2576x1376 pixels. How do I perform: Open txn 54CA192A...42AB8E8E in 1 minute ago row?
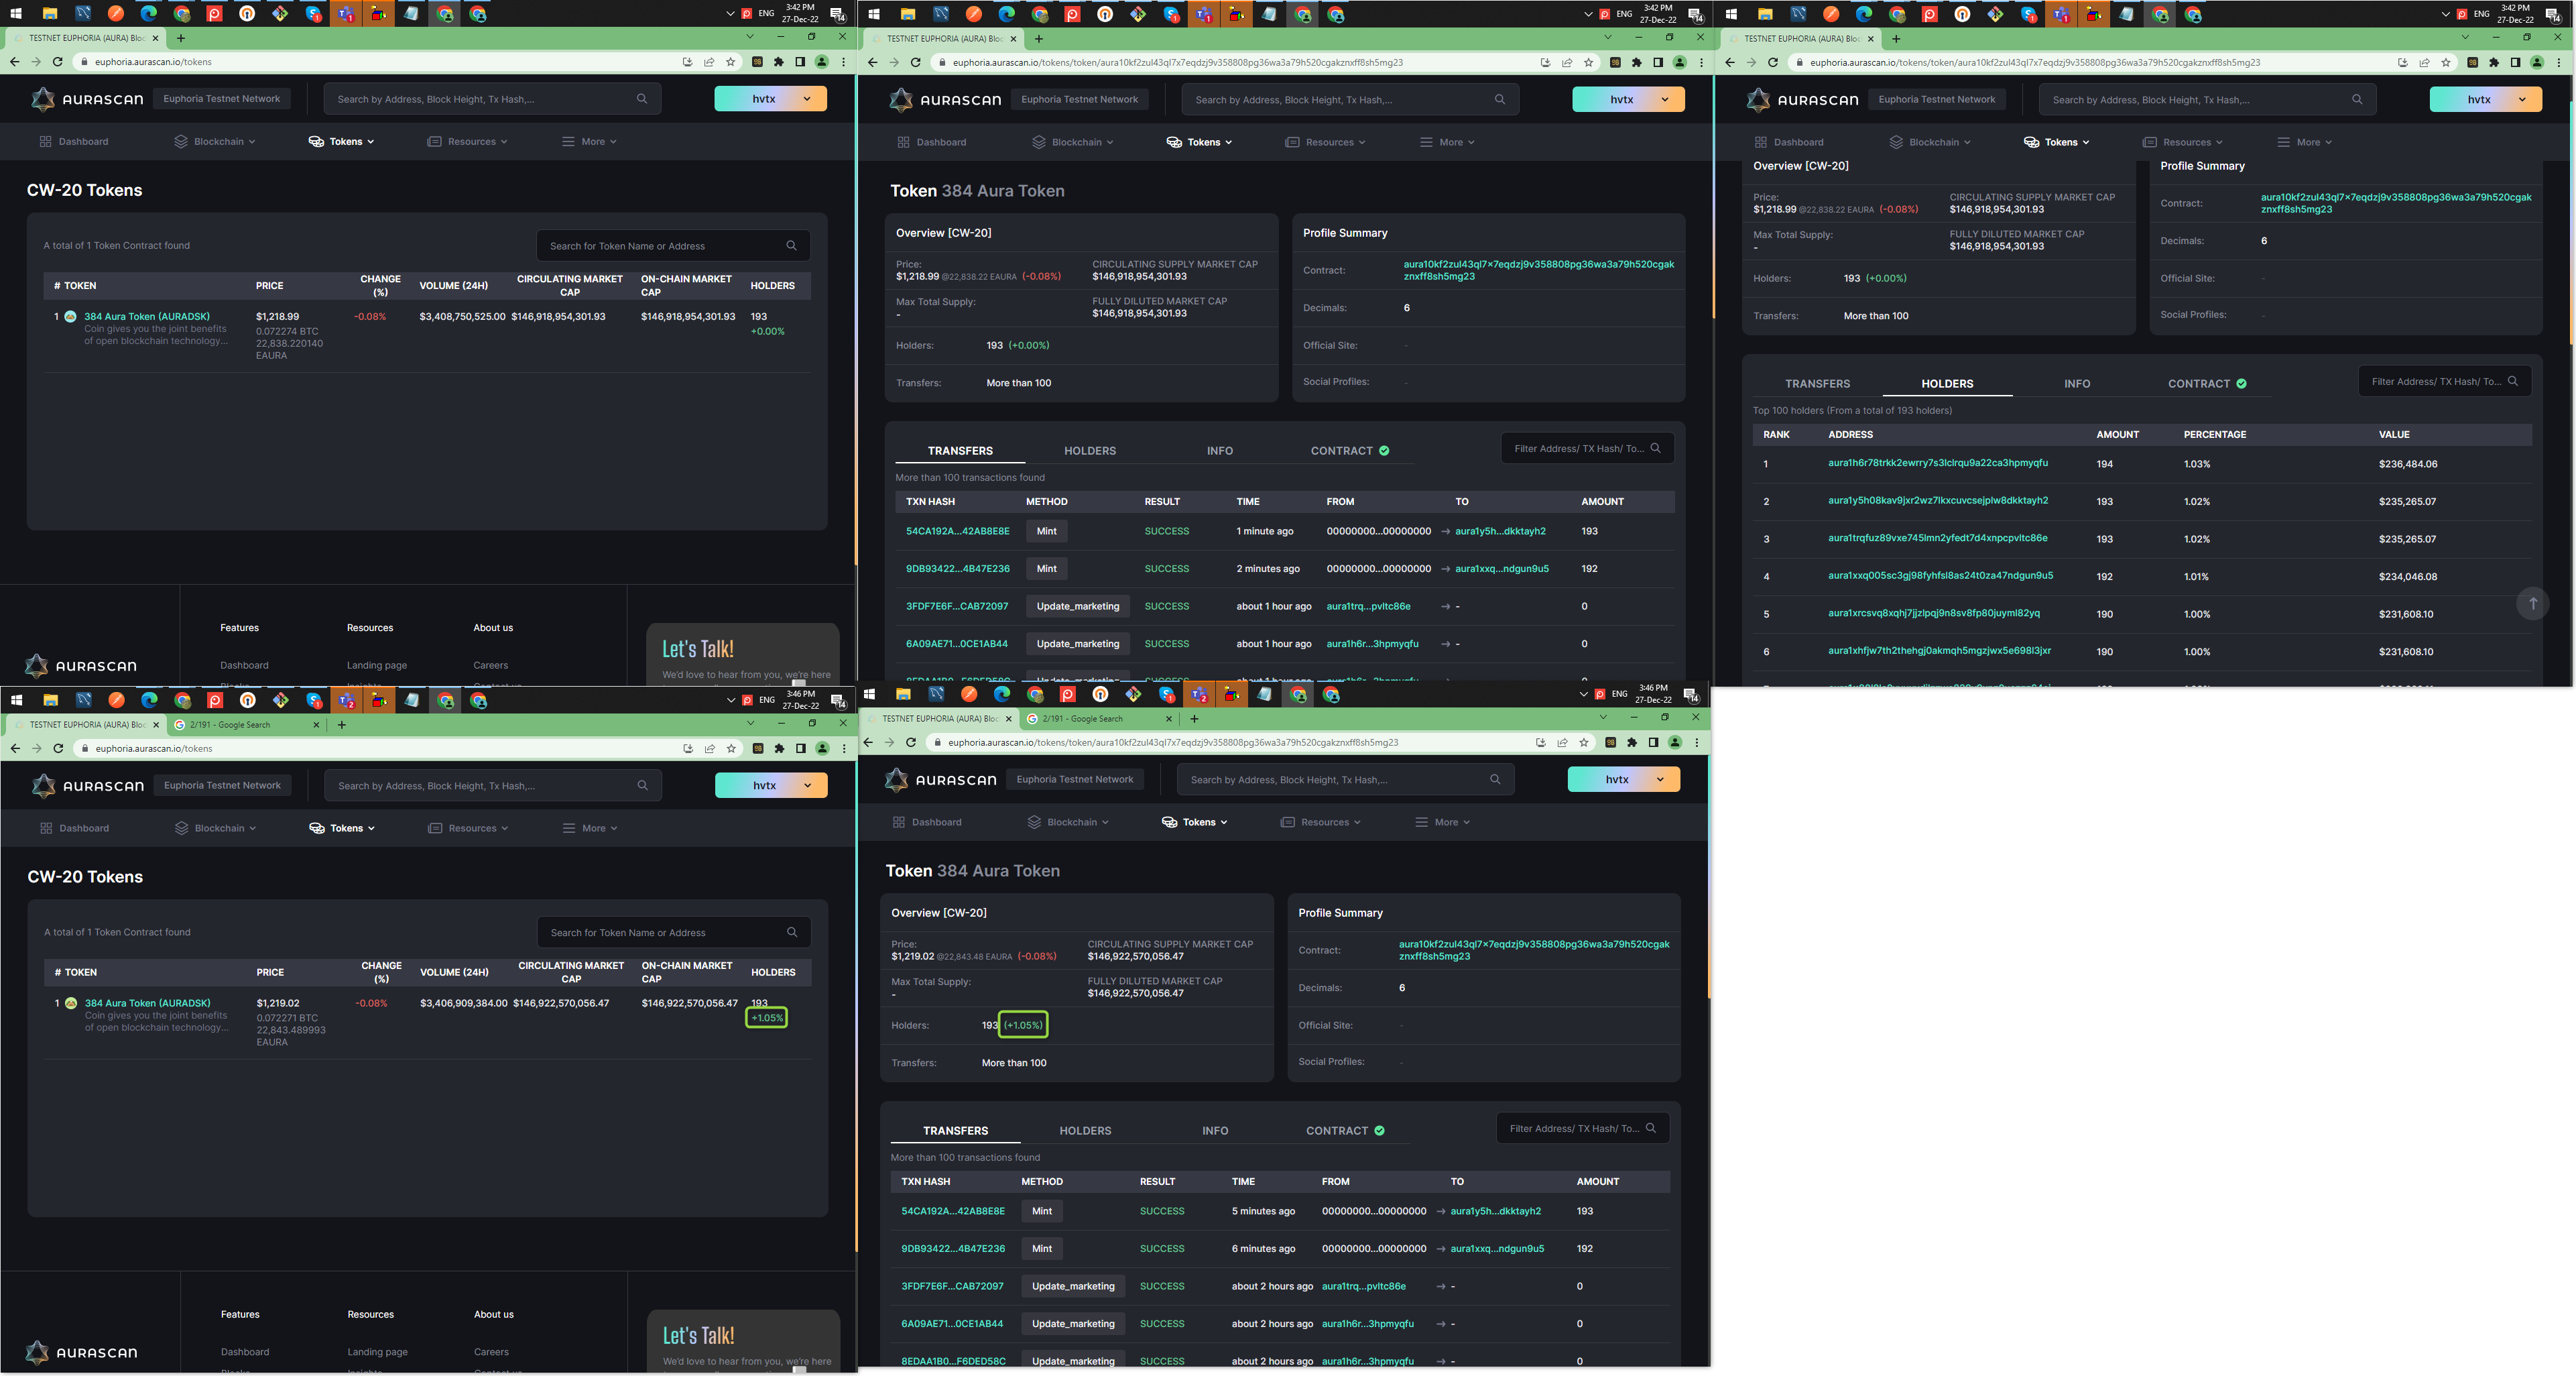point(957,530)
